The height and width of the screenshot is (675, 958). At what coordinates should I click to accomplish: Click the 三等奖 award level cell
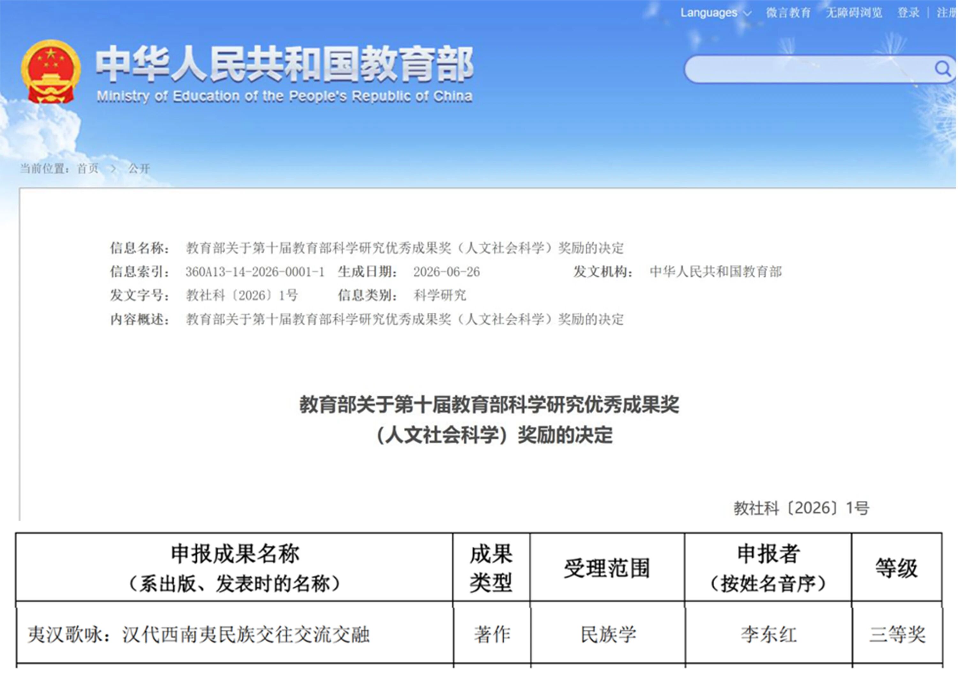(x=898, y=634)
